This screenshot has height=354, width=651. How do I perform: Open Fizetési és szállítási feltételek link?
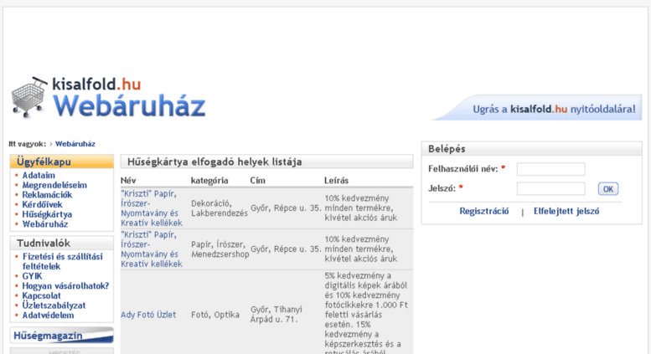point(62,262)
